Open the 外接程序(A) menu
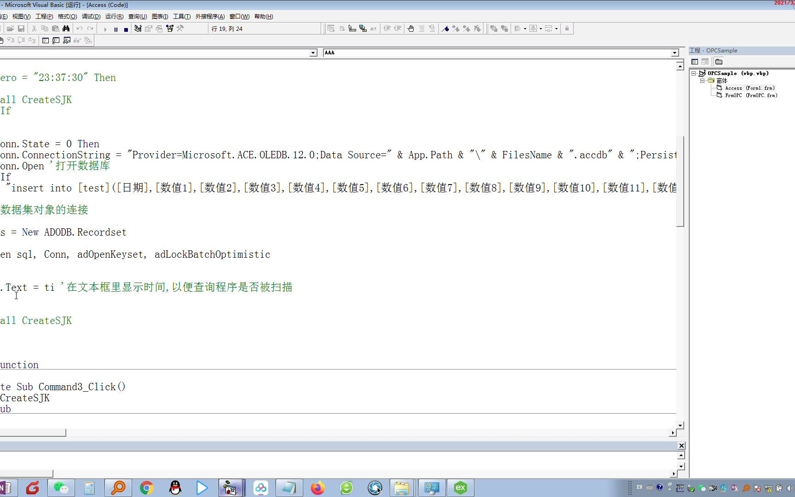The width and height of the screenshot is (795, 497). pyautogui.click(x=210, y=17)
